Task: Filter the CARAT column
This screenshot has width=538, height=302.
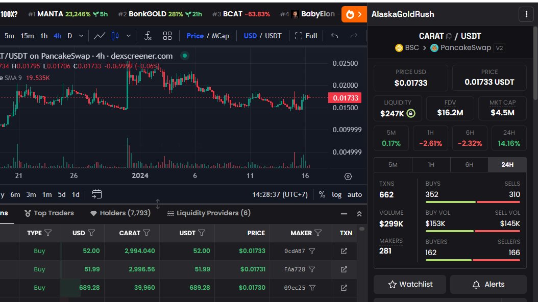Action: [x=146, y=233]
